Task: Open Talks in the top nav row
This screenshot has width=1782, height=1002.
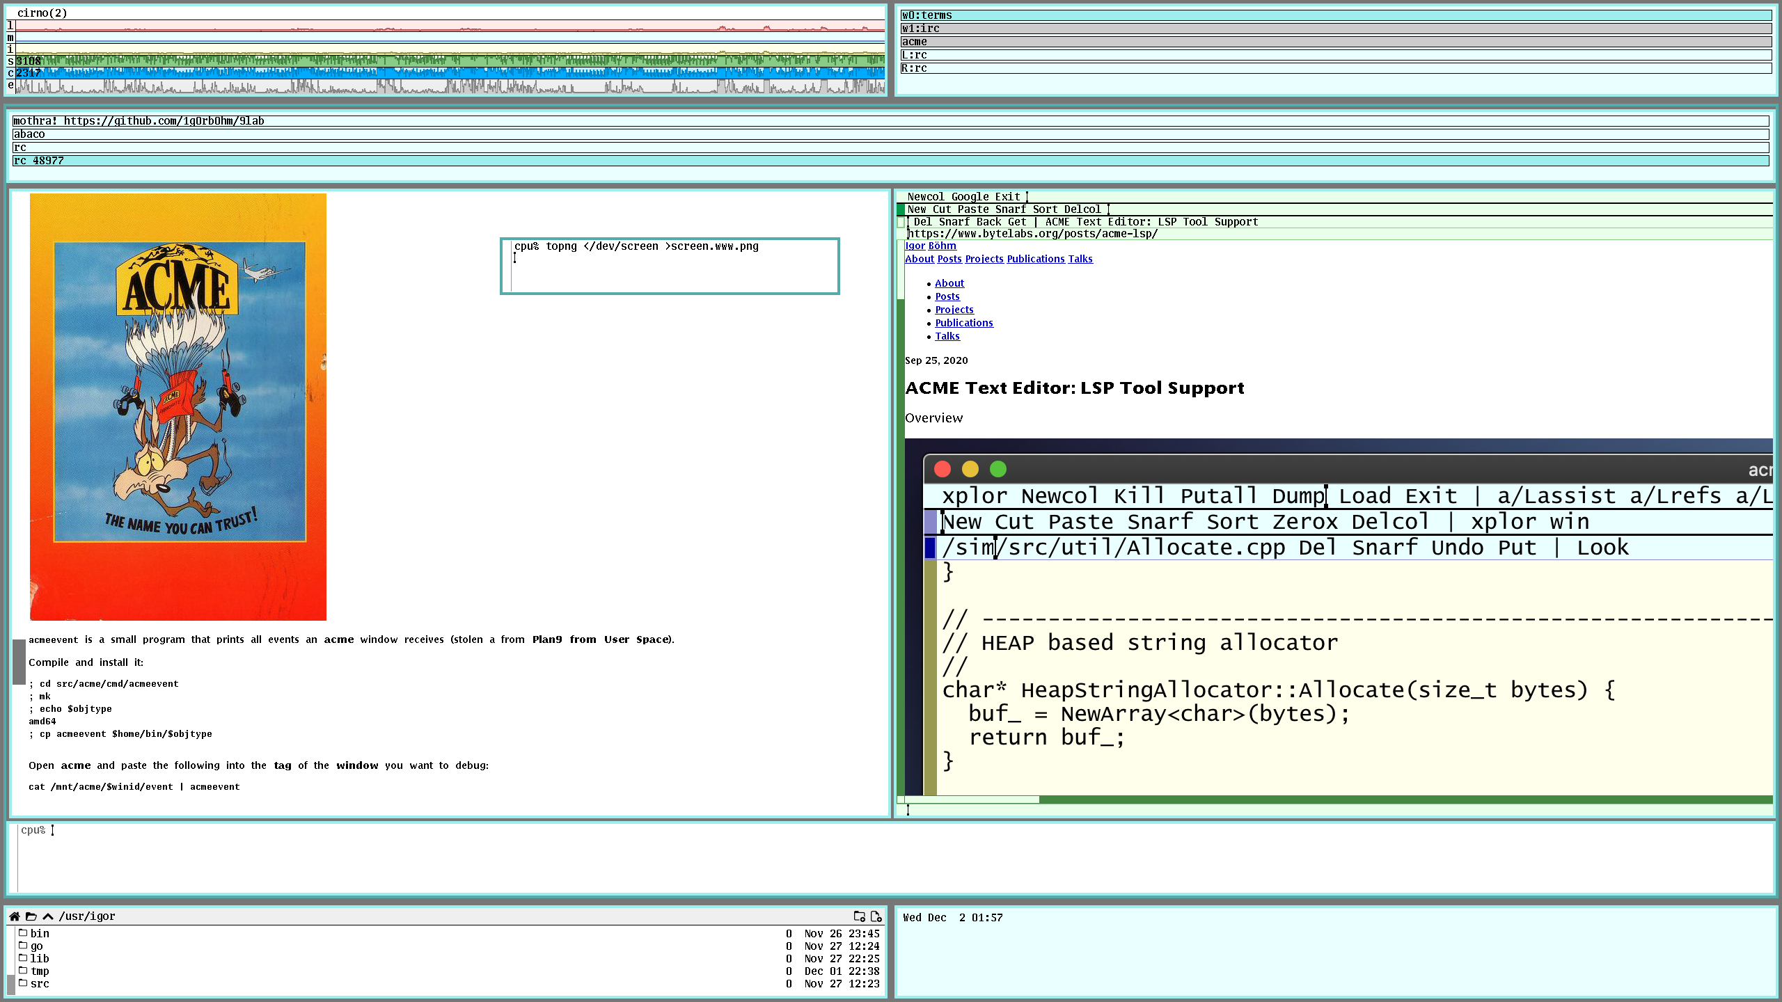Action: [1080, 259]
